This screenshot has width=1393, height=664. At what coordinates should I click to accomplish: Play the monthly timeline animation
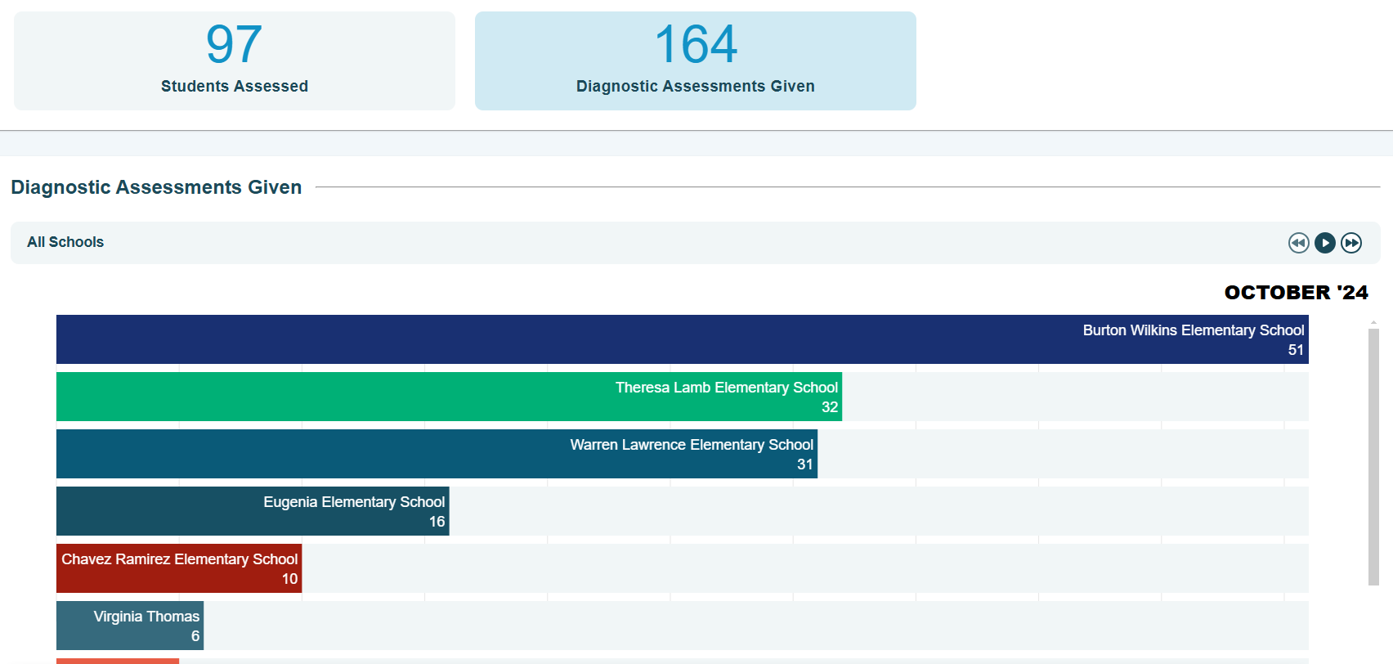point(1325,243)
